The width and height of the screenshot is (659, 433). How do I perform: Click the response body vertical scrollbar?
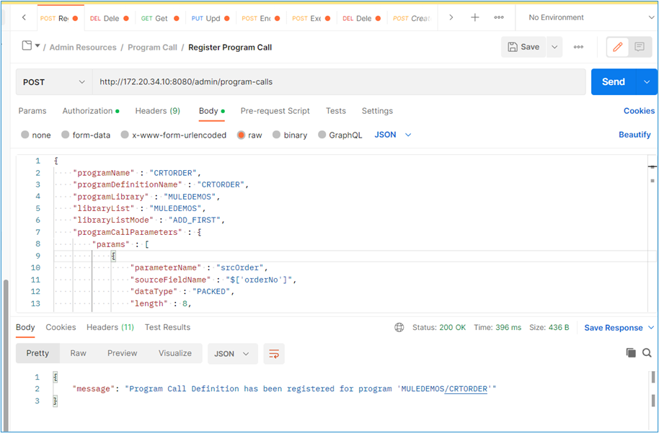tap(653, 388)
